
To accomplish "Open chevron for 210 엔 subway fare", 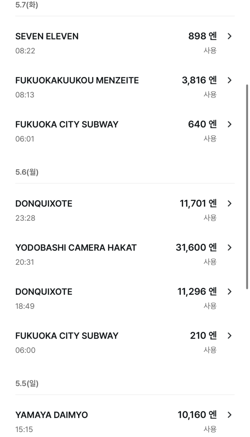I will (x=229, y=336).
